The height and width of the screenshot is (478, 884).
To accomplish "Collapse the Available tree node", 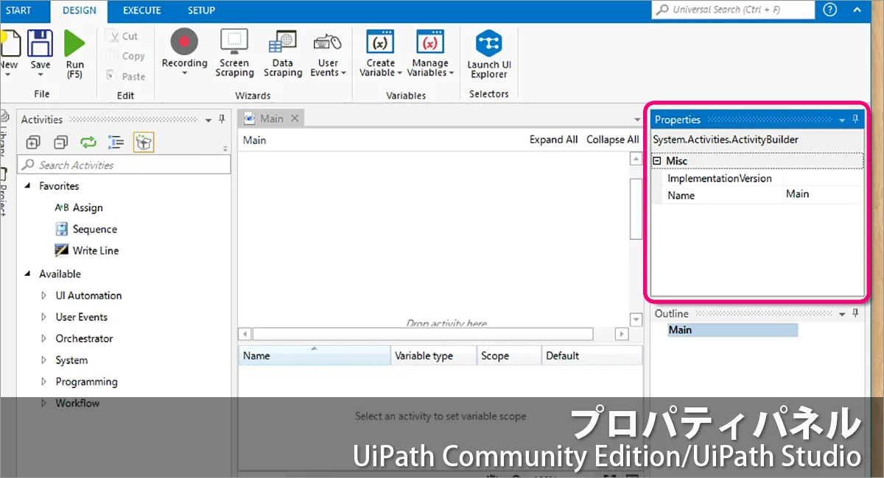I will coord(28,274).
